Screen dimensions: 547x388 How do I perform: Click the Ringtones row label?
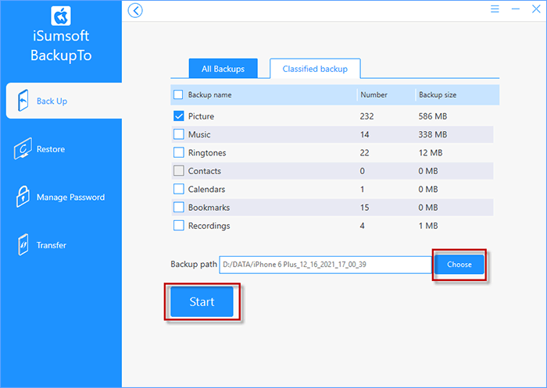(207, 153)
